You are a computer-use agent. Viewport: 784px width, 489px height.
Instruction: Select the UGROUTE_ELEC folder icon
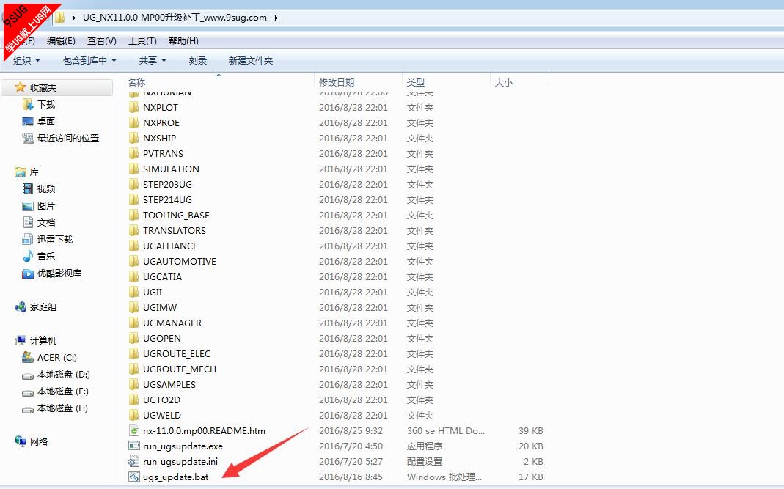pos(134,353)
